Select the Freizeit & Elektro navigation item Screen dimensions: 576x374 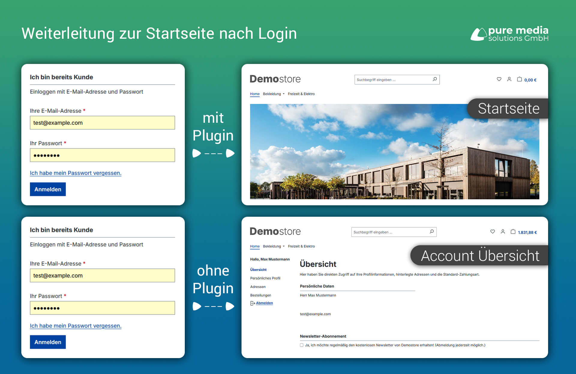(x=301, y=94)
